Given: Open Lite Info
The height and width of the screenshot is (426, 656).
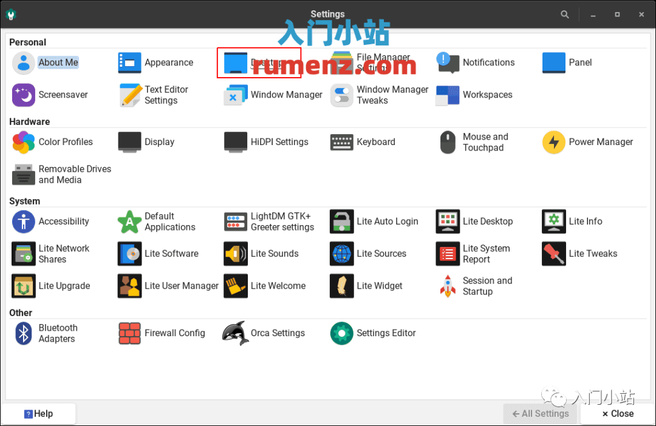Looking at the screenshot, I should (x=572, y=221).
